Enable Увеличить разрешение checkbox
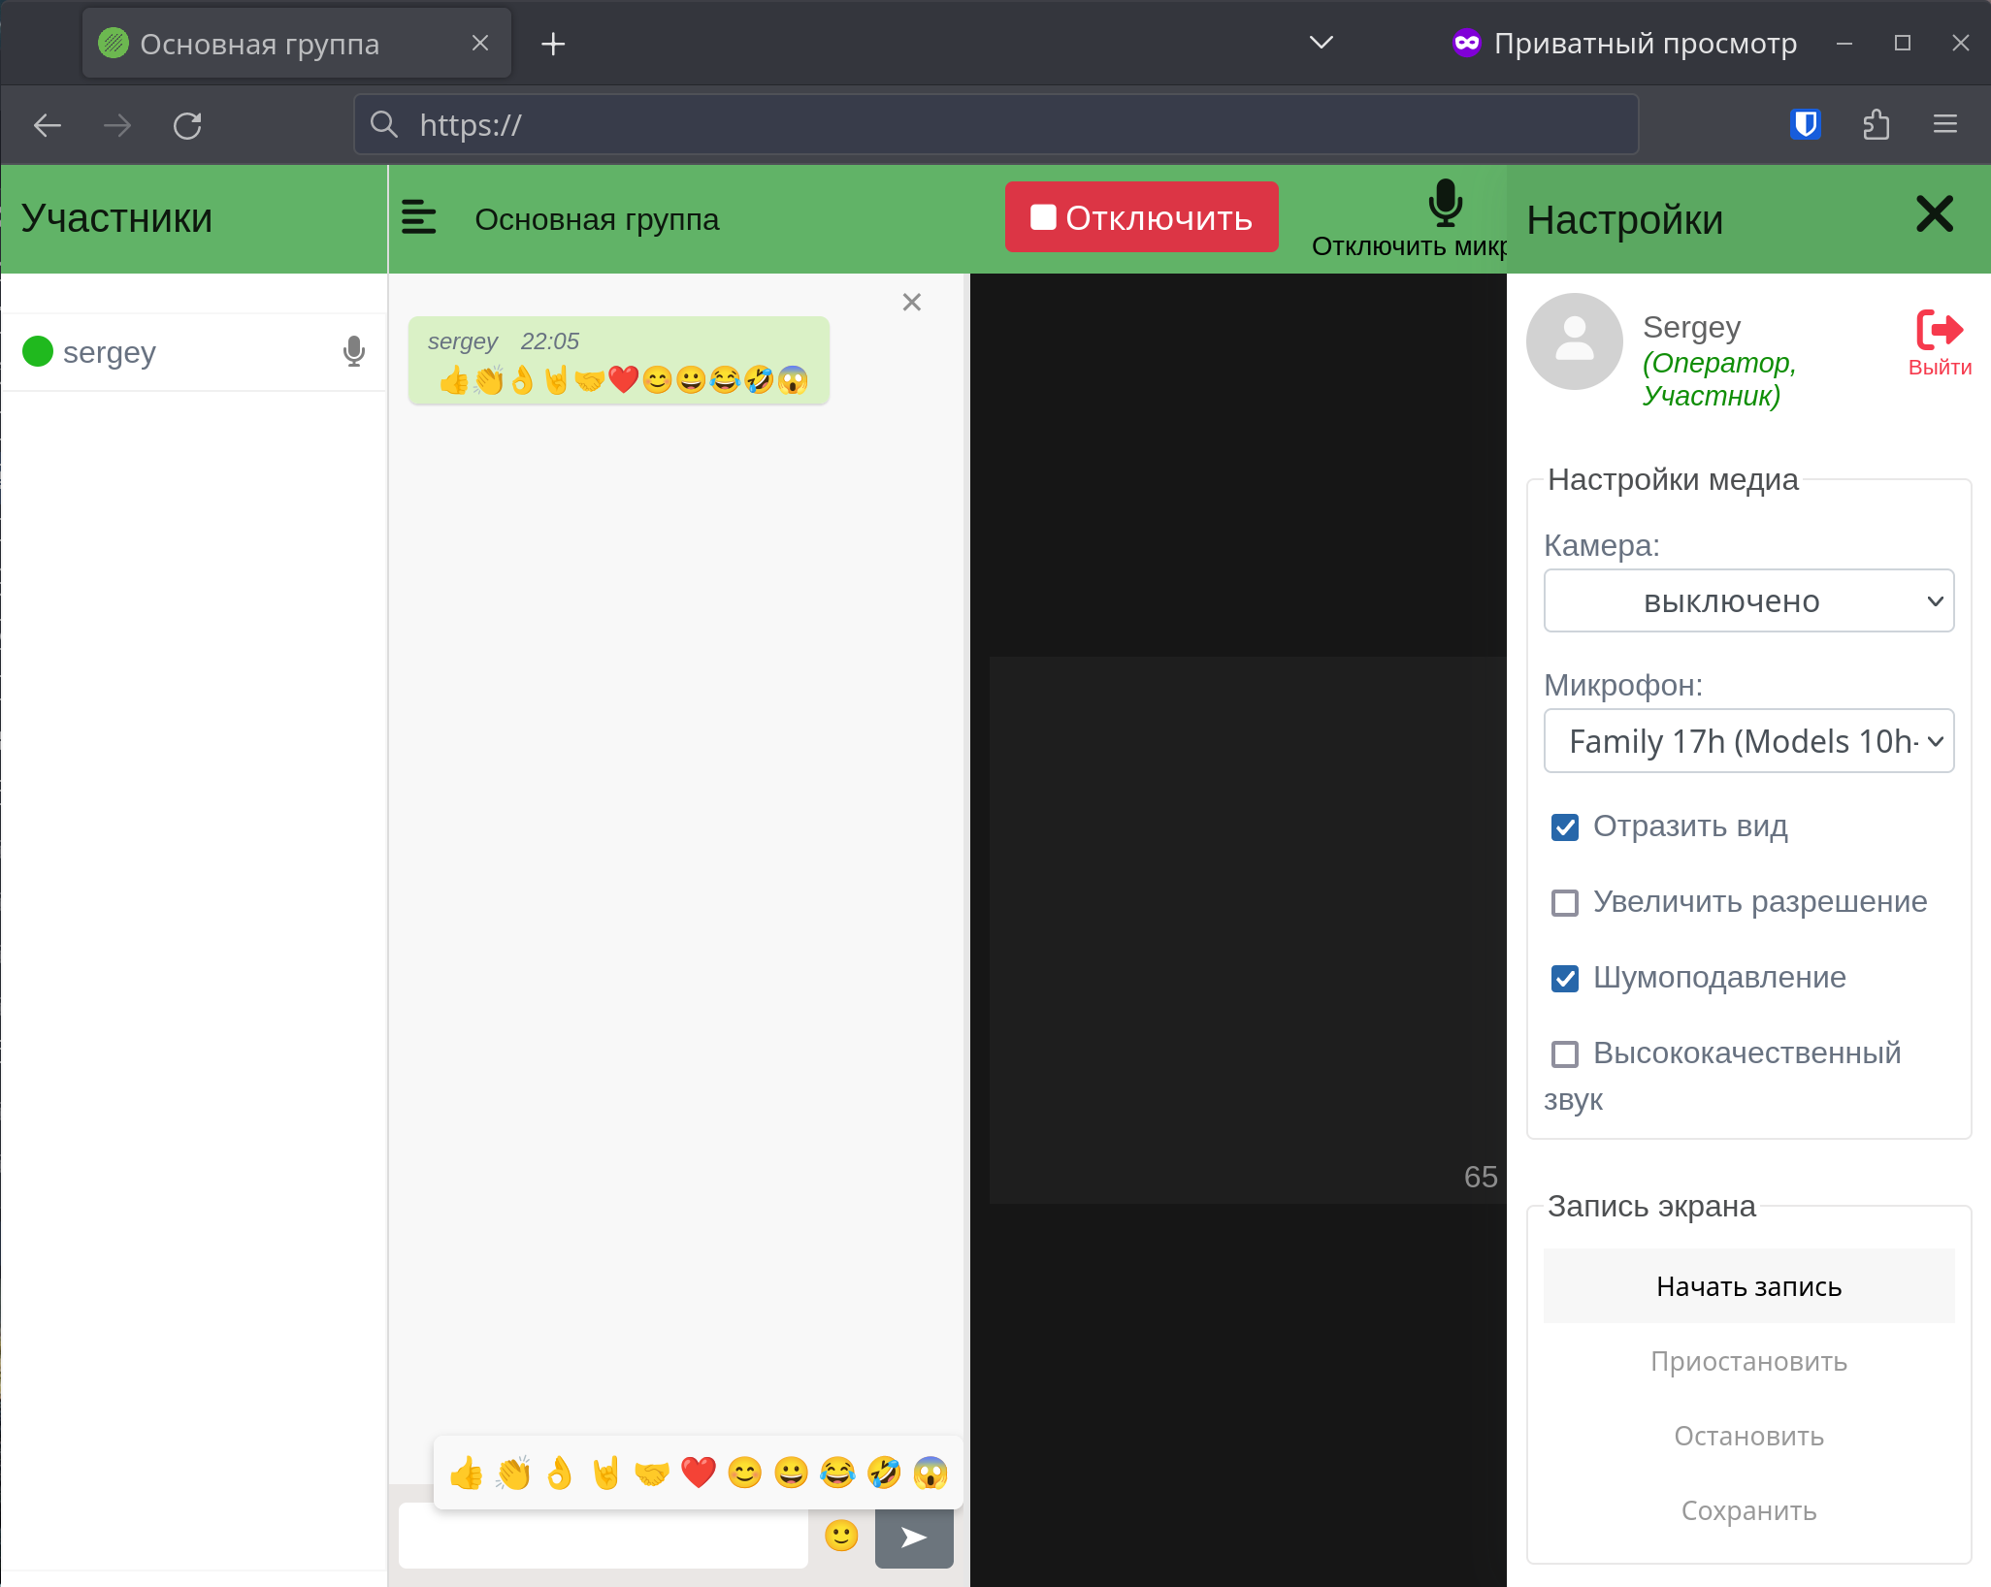The height and width of the screenshot is (1587, 1991). (x=1564, y=903)
